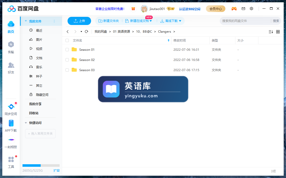Click the 会员中心 button
The height and width of the screenshot is (178, 286).
(x=216, y=9)
